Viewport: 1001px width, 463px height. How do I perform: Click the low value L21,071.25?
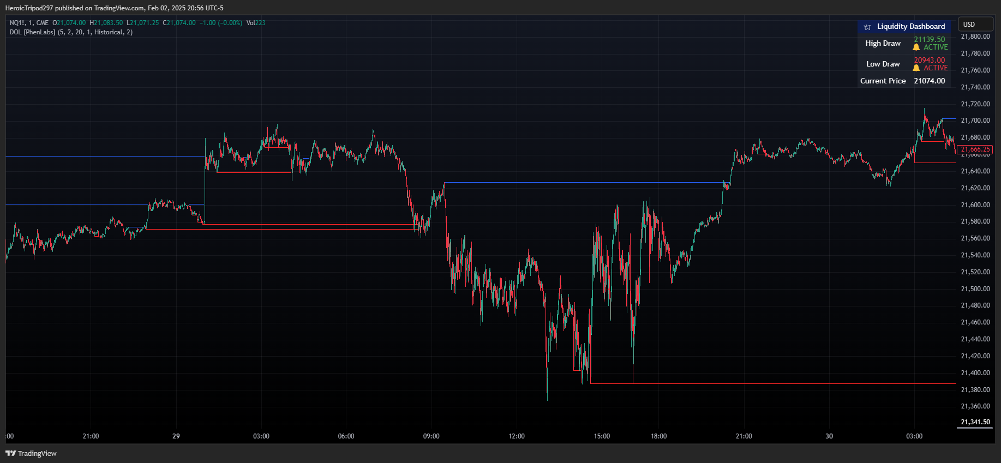tap(143, 23)
